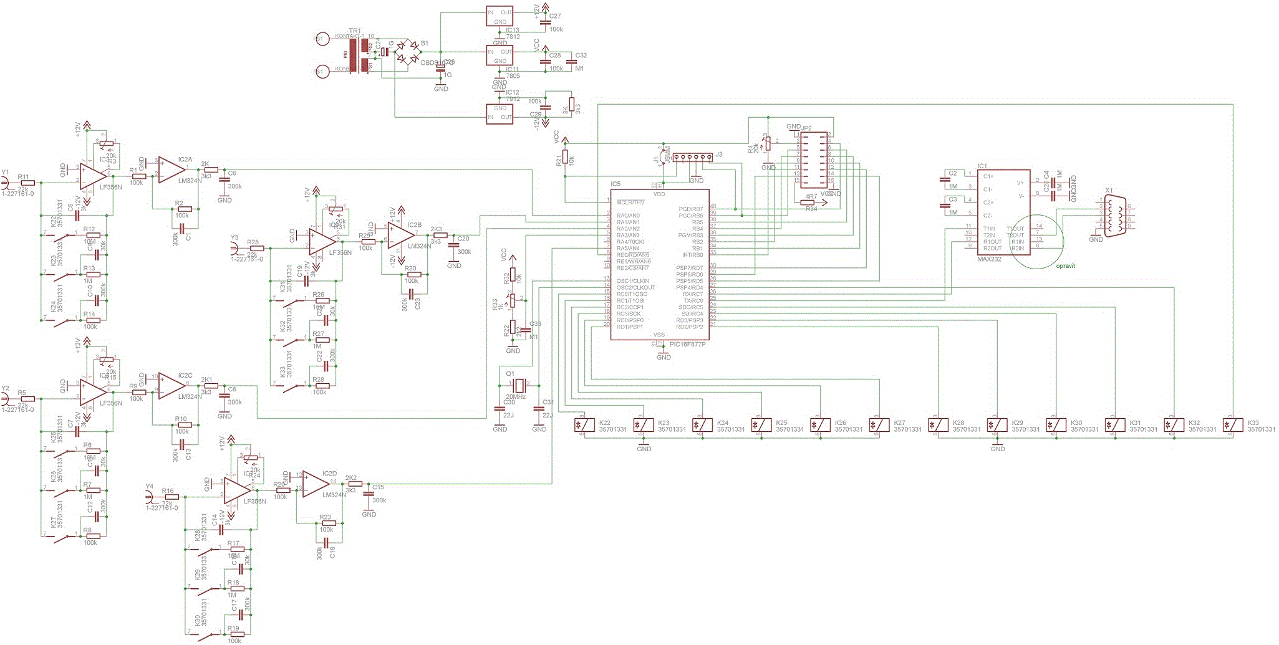Click the Y3 input connector symbol
Image resolution: width=1279 pixels, height=645 pixels.
[x=234, y=248]
